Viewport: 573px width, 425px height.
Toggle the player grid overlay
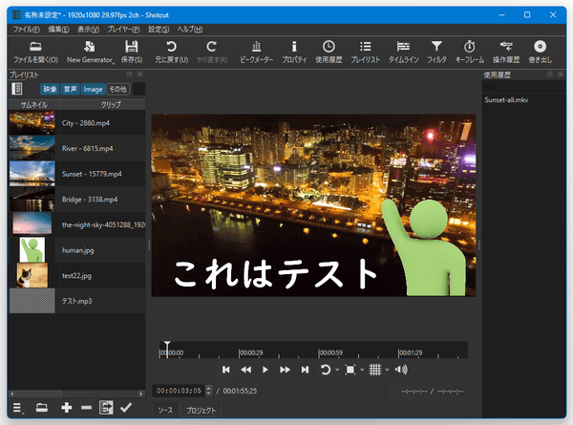tap(375, 370)
